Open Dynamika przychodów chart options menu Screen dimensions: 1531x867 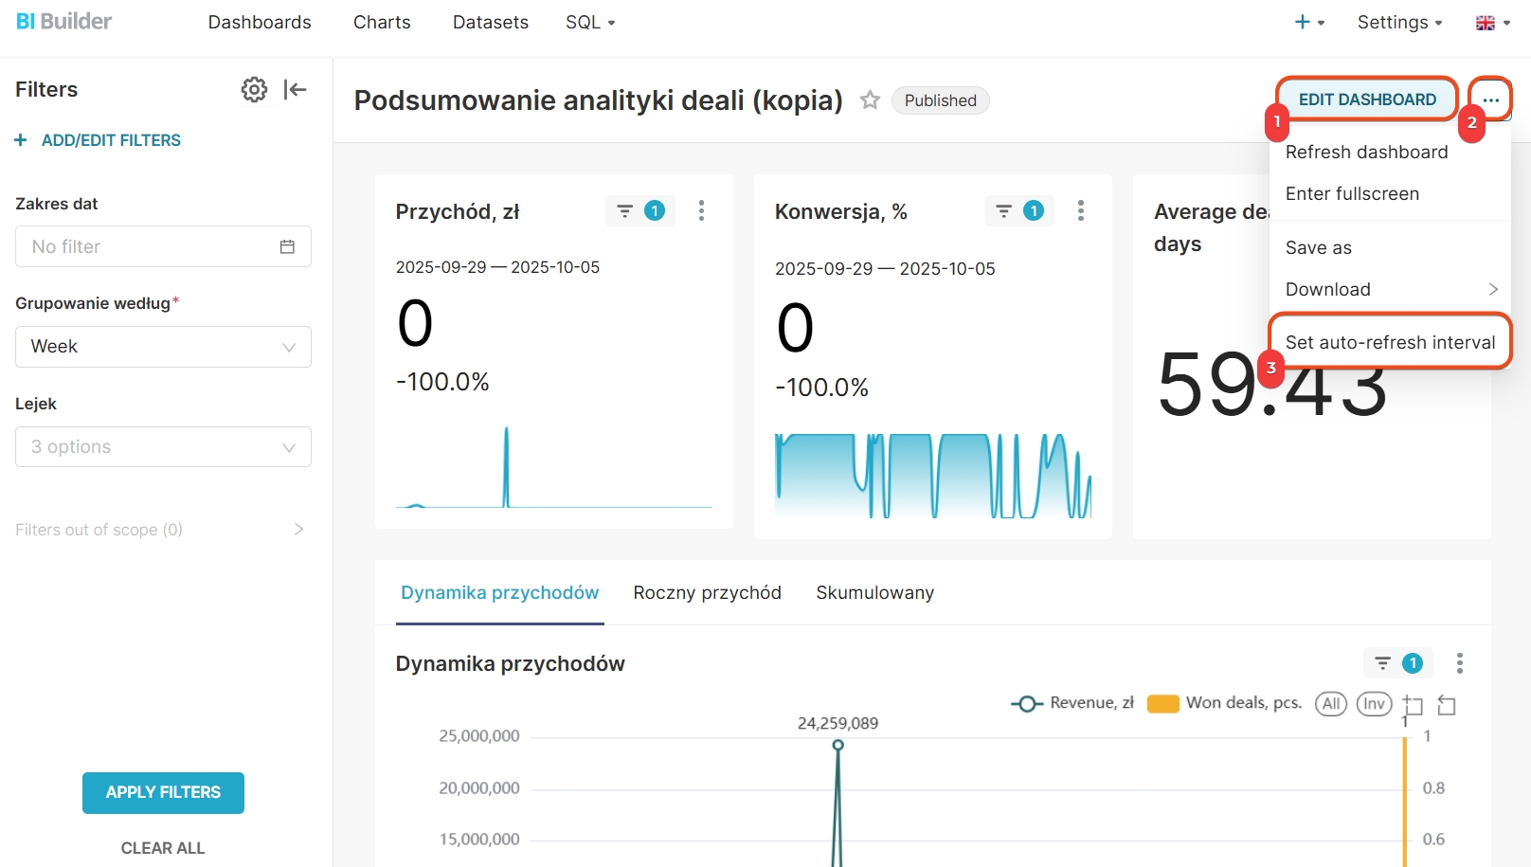[1459, 663]
